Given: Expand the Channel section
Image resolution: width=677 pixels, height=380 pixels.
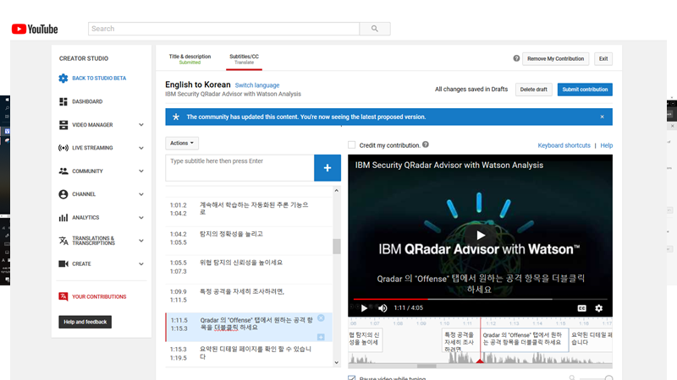Looking at the screenshot, I should [141, 194].
